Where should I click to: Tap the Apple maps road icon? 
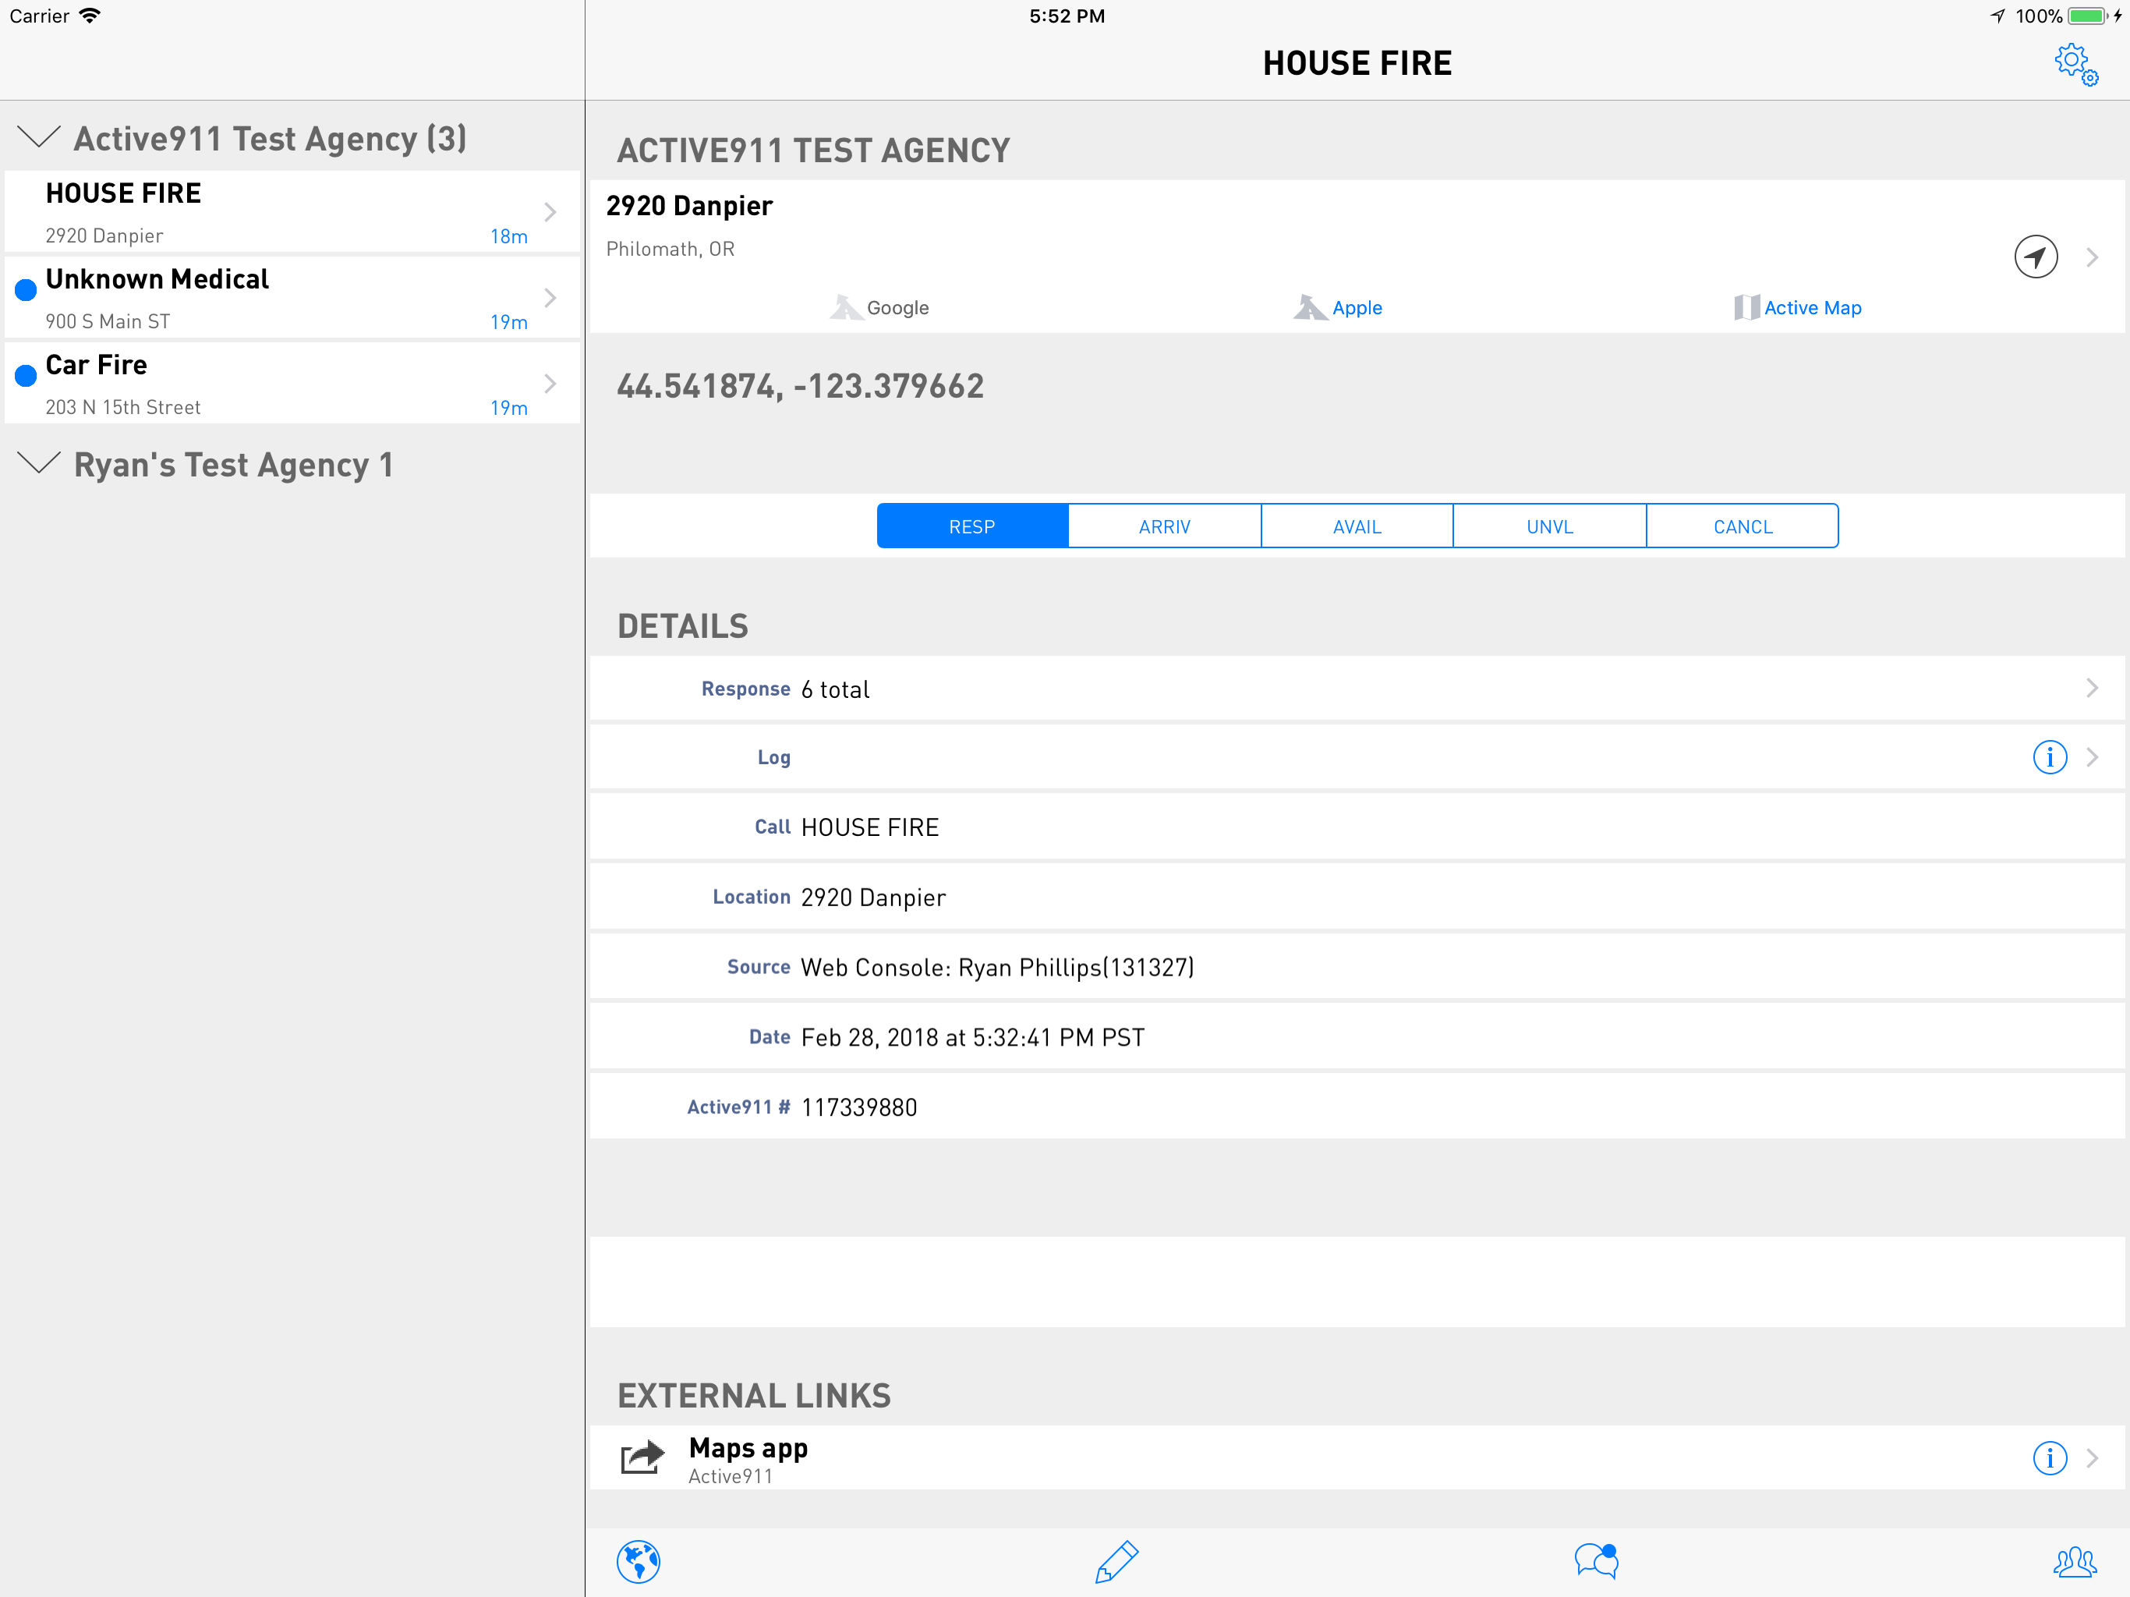point(1310,307)
